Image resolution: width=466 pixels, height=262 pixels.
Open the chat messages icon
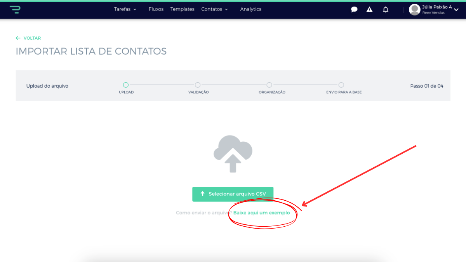(x=354, y=10)
